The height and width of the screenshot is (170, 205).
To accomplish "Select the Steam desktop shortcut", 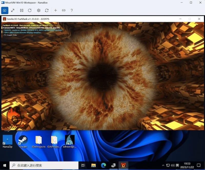I will click(x=23, y=142).
